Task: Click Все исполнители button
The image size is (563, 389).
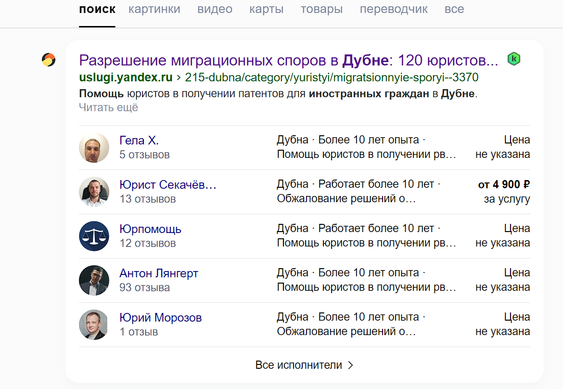Action: [x=304, y=365]
